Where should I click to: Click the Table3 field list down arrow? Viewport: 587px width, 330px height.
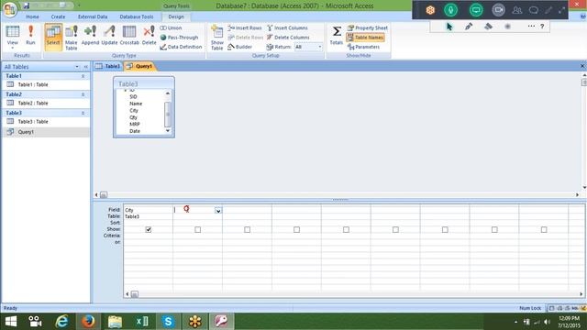[168, 131]
